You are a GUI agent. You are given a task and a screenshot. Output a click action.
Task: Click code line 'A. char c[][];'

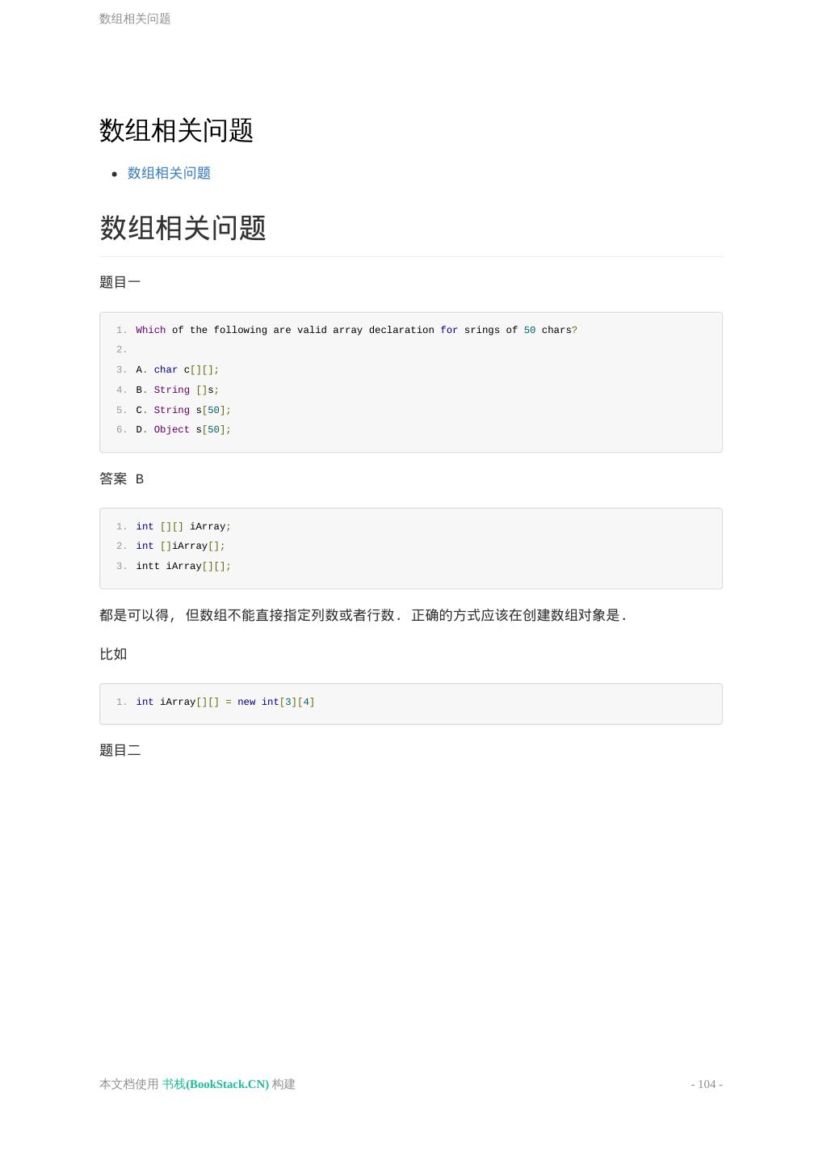tap(178, 369)
